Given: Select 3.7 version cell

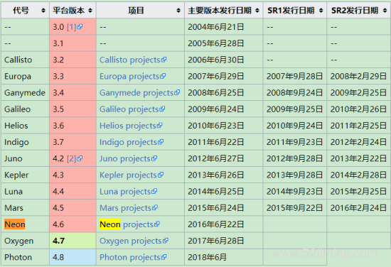Looking at the screenshot, I should click(x=73, y=142).
